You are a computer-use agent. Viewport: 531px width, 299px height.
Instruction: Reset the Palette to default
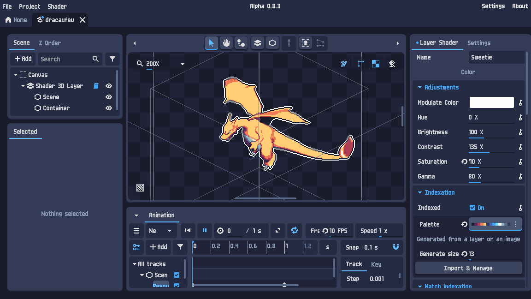pos(464,224)
